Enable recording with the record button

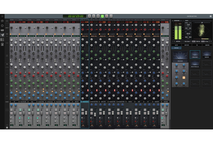pyautogui.click(x=107, y=16)
